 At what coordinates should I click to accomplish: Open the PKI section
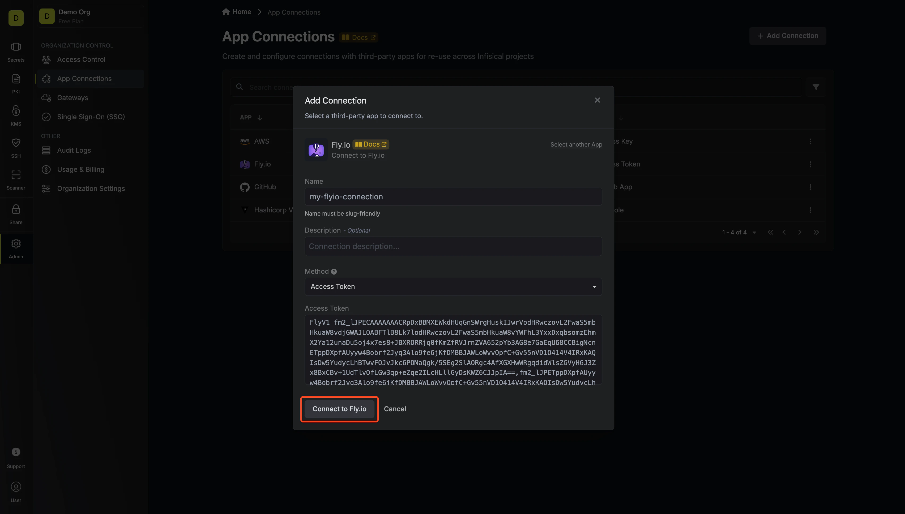[16, 84]
